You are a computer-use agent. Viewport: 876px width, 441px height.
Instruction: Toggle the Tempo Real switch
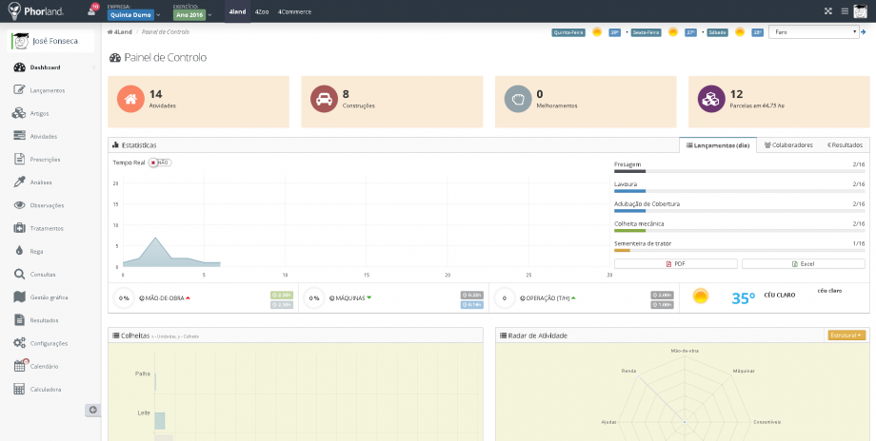pyautogui.click(x=160, y=163)
